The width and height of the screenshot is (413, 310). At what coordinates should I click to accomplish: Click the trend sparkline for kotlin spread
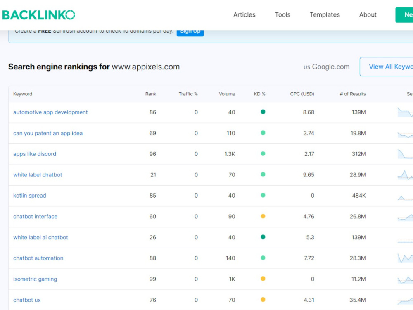(405, 198)
